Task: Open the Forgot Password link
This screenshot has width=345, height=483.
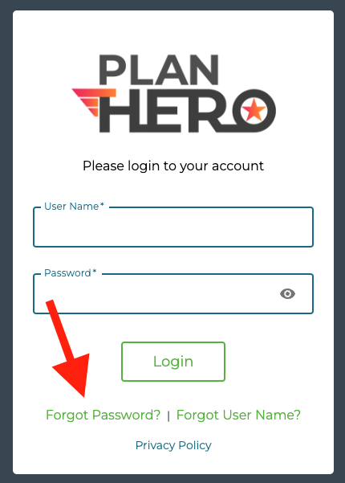Action: coord(103,415)
